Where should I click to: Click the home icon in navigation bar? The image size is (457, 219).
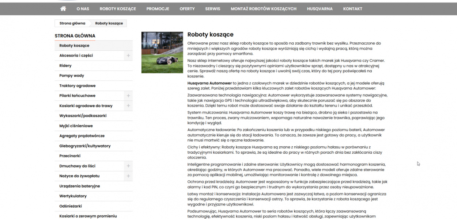click(63, 9)
